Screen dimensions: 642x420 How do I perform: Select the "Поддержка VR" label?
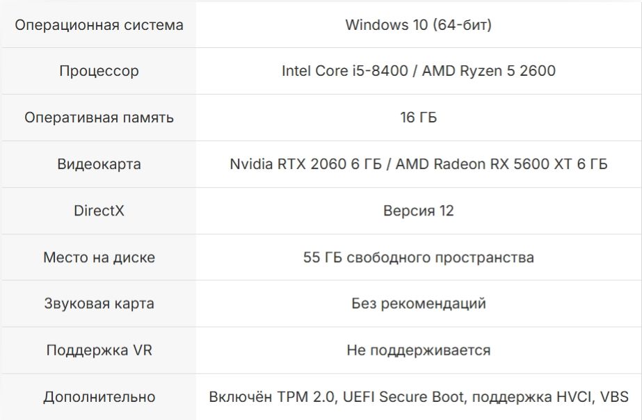[x=99, y=350]
